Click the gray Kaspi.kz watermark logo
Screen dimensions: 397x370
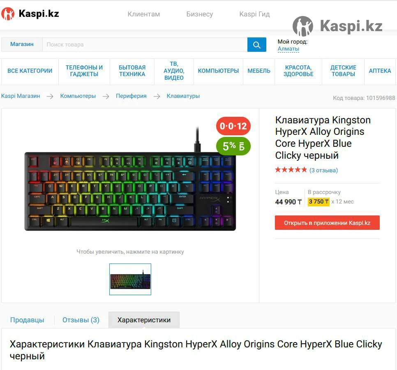pyautogui.click(x=337, y=26)
